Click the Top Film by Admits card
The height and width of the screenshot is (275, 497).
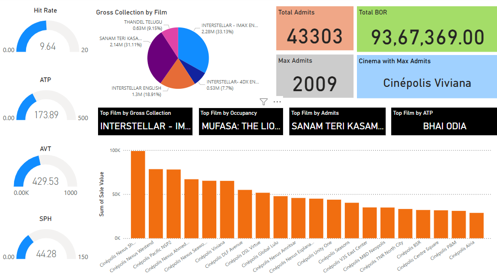[x=338, y=122]
